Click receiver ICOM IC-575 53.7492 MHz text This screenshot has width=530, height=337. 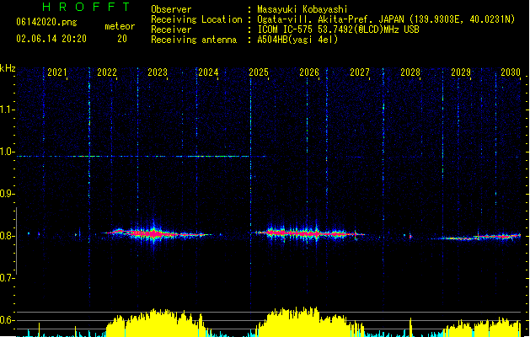(339, 29)
